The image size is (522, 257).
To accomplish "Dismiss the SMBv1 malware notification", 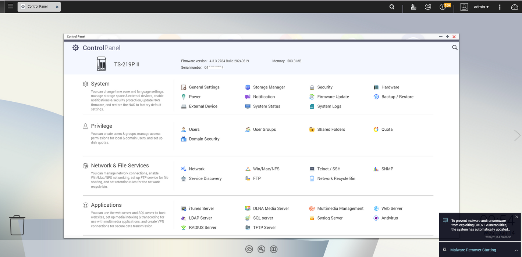I will (516, 217).
